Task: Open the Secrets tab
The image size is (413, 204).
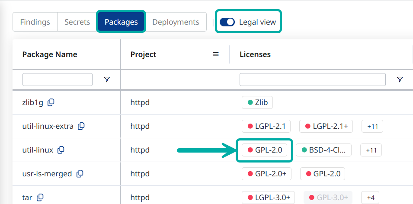Action: click(77, 22)
